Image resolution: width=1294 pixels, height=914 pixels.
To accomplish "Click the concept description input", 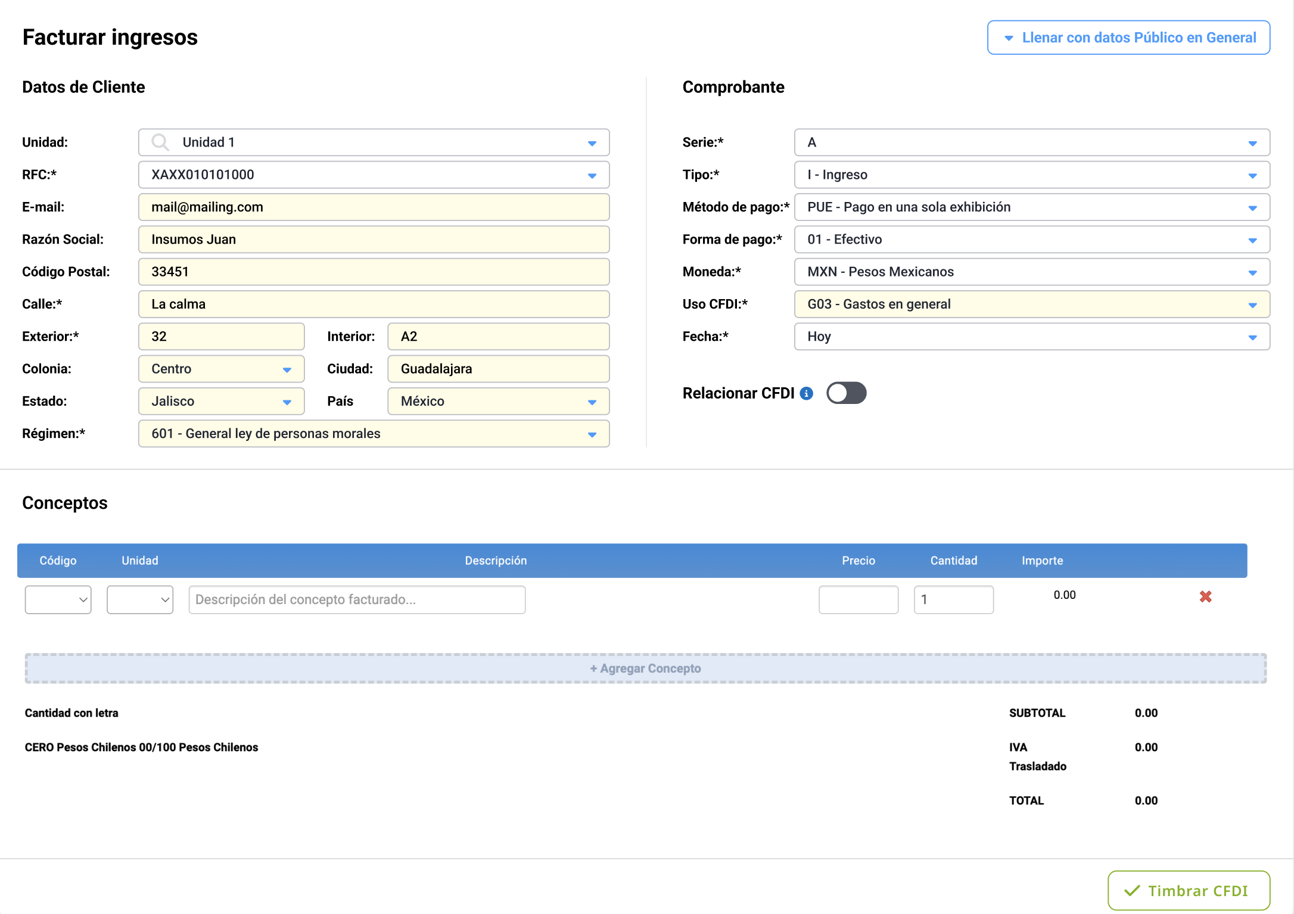I will (357, 599).
